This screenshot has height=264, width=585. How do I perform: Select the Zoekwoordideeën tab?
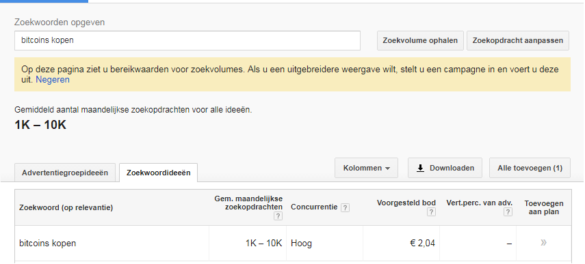tap(159, 173)
